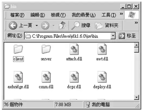Click the 76 個物件 status text

click(x=13, y=105)
